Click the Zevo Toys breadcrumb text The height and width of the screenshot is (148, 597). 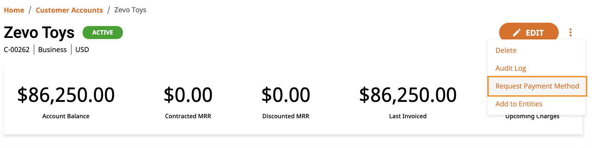point(130,10)
